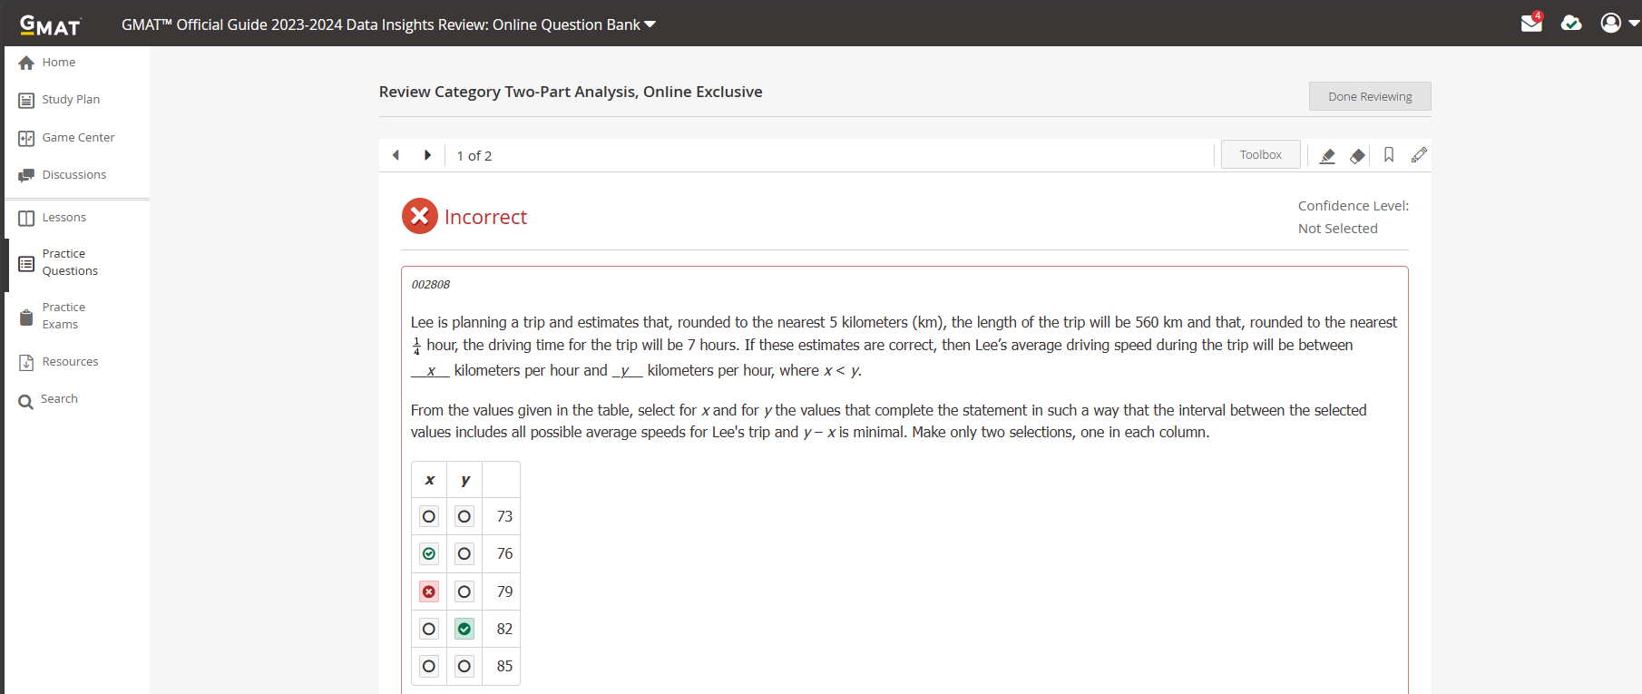1642x694 pixels.
Task: Open the mail inbox icon
Action: 1531,24
